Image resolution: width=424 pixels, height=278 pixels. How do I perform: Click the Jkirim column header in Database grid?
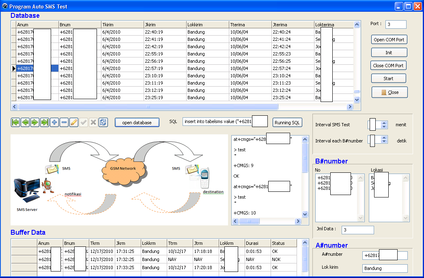(165, 25)
